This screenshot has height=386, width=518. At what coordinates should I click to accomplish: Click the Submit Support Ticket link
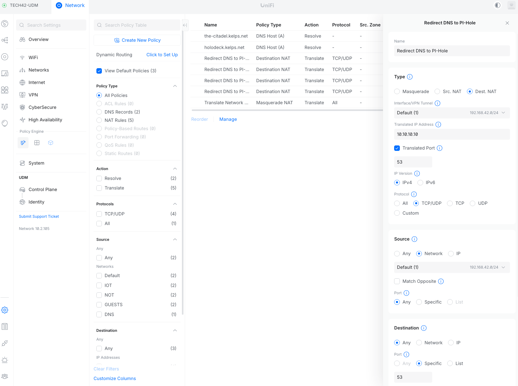39,216
